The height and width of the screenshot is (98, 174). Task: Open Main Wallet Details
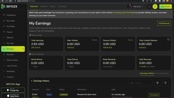94,40
